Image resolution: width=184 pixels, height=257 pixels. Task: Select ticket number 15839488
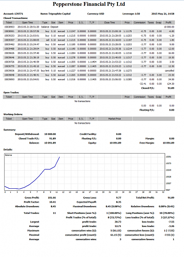9,49
